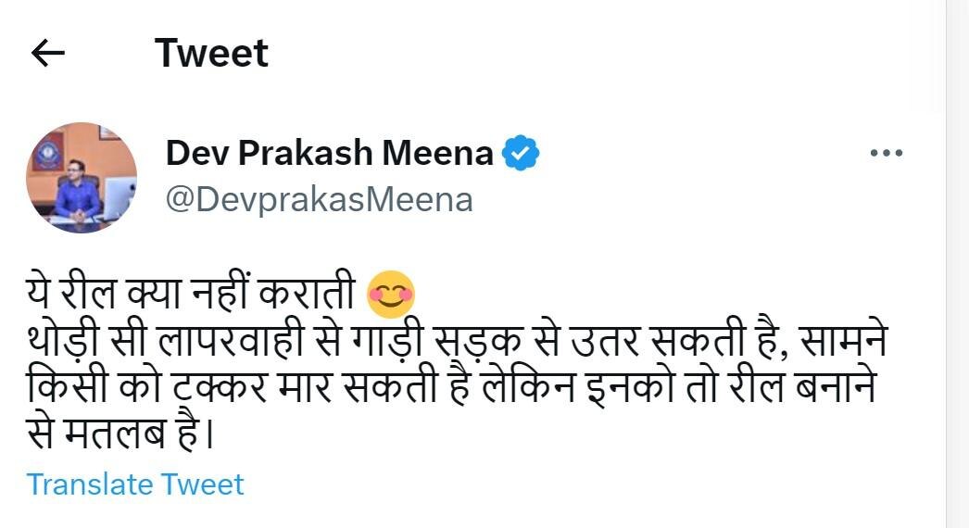969x528 pixels.
Task: Open the @DevprakasMeena handle link
Action: [319, 199]
